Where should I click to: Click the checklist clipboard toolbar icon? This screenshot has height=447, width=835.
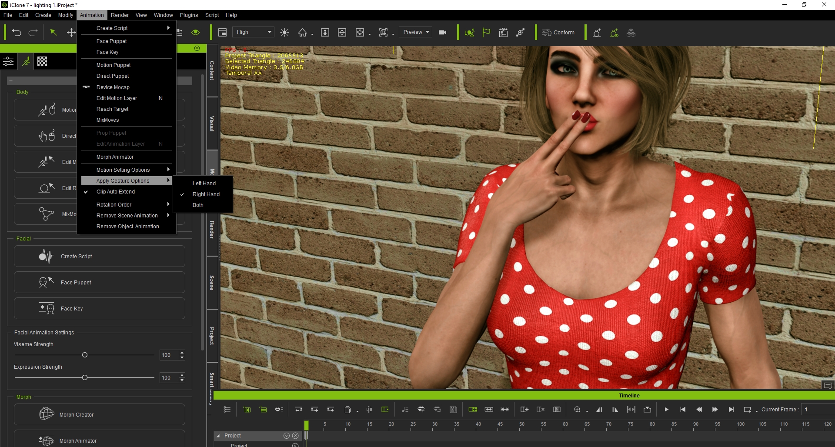click(503, 33)
